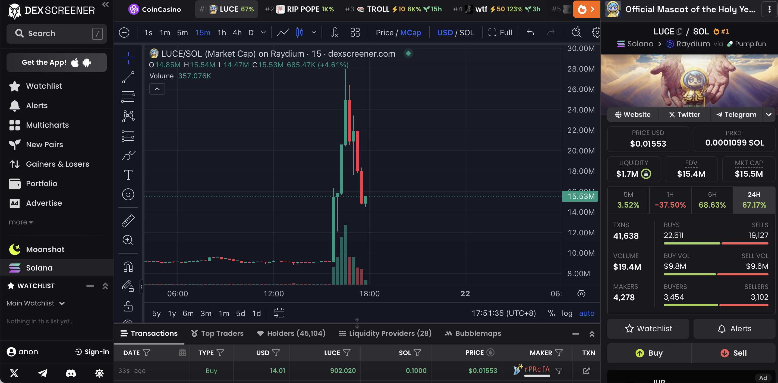Open the trending fire arrow button

click(x=587, y=9)
